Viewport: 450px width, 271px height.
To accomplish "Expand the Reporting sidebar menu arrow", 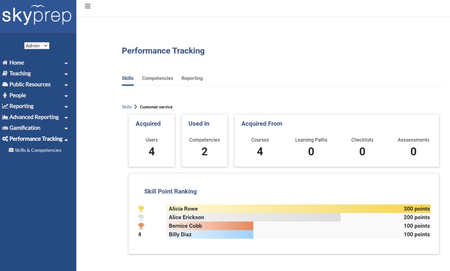I will click(66, 107).
